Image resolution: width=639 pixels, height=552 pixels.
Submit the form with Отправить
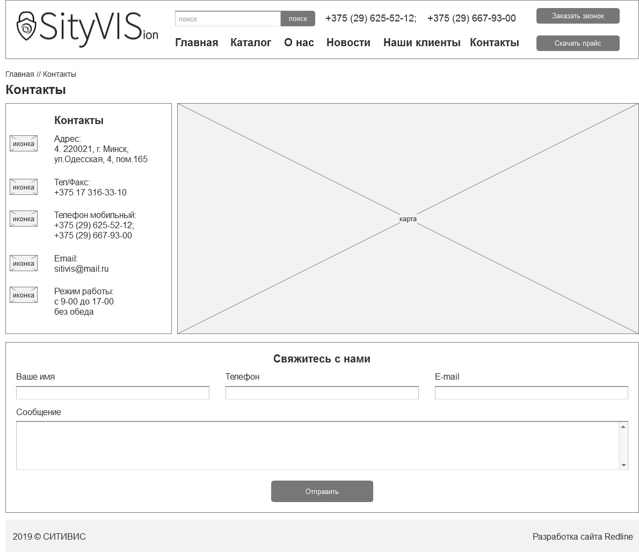pos(322,491)
